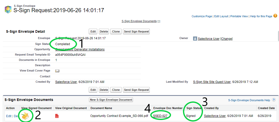Open S-Sign Envelope Documents help question icon
Viewport: 279px width, 122px height.
pyautogui.click(x=274, y=100)
